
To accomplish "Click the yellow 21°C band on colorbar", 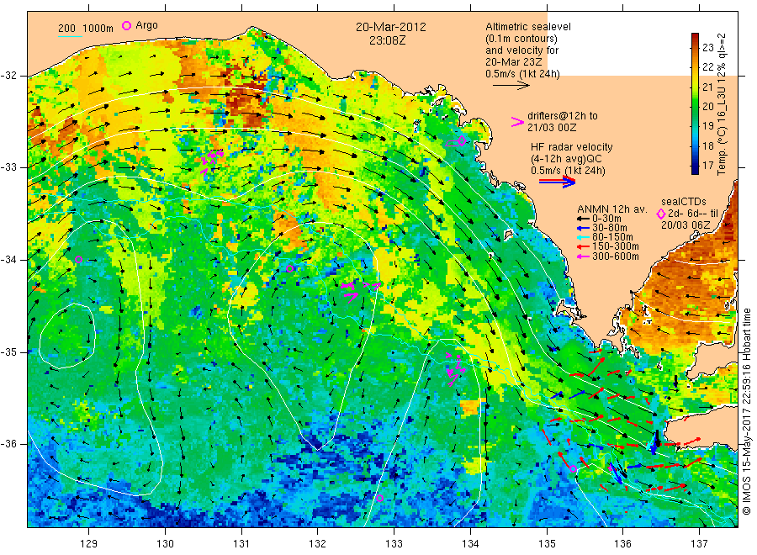I will tap(695, 86).
